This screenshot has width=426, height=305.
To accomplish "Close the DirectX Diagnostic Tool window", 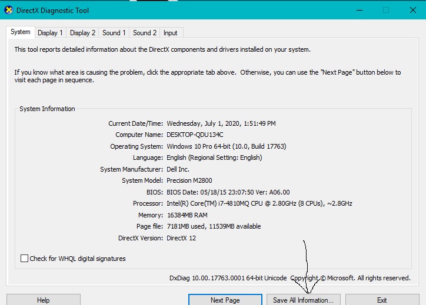I will click(x=413, y=11).
